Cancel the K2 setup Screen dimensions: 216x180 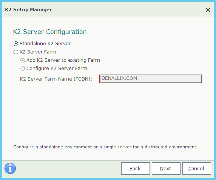197,168
